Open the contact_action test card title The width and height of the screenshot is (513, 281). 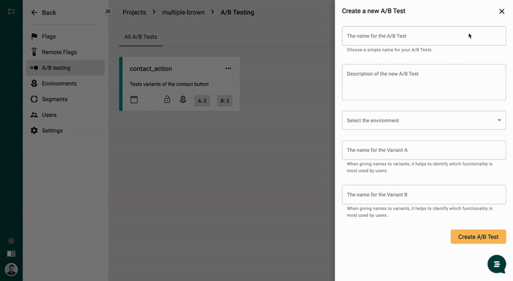(151, 69)
